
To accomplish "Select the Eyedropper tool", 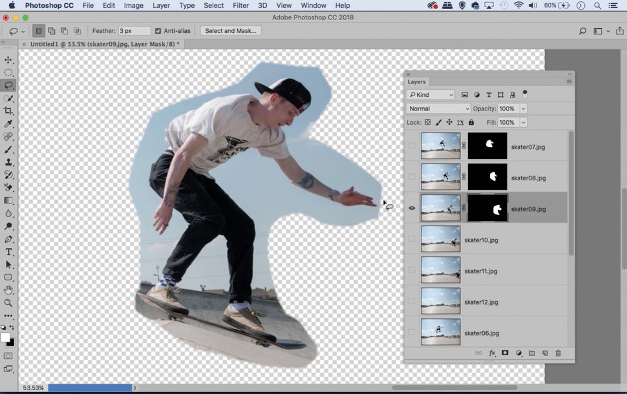I will 8,122.
